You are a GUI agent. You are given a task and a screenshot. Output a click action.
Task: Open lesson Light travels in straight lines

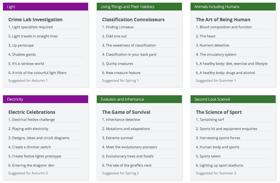(33, 36)
